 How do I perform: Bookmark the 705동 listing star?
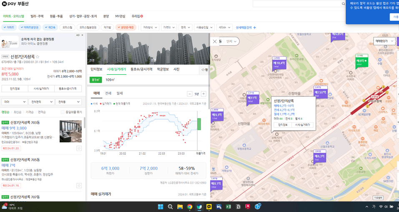click(x=79, y=185)
